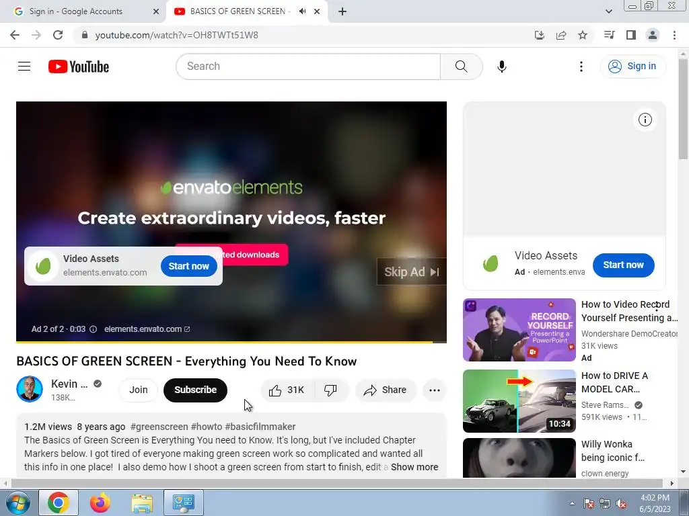Open the media control icon in toolbar
The width and height of the screenshot is (689, 516).
click(x=609, y=35)
